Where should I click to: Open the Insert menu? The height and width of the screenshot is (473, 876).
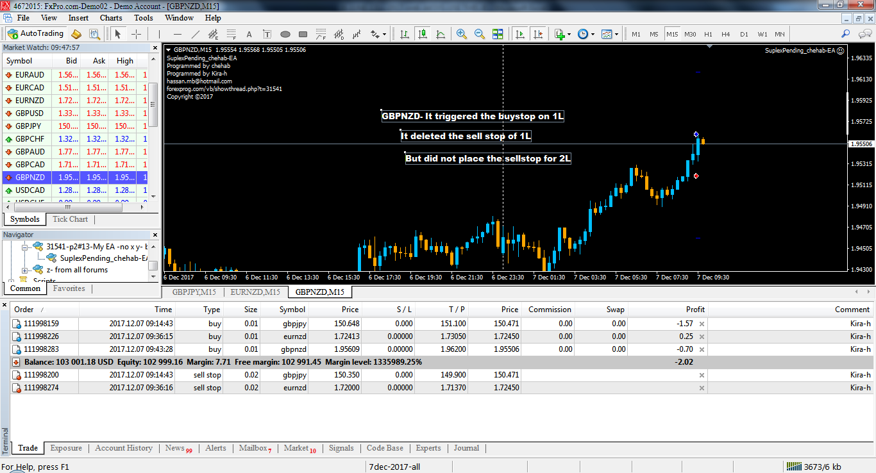(x=78, y=18)
